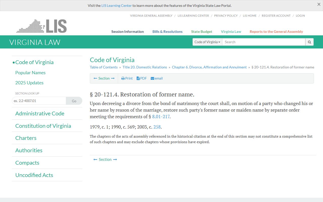Open the State Budget menu
This screenshot has width=323, height=202.
202,32
